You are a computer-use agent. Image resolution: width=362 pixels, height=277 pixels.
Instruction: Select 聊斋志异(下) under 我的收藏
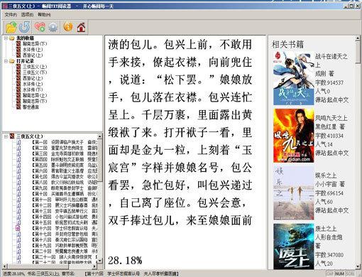coord(35,44)
